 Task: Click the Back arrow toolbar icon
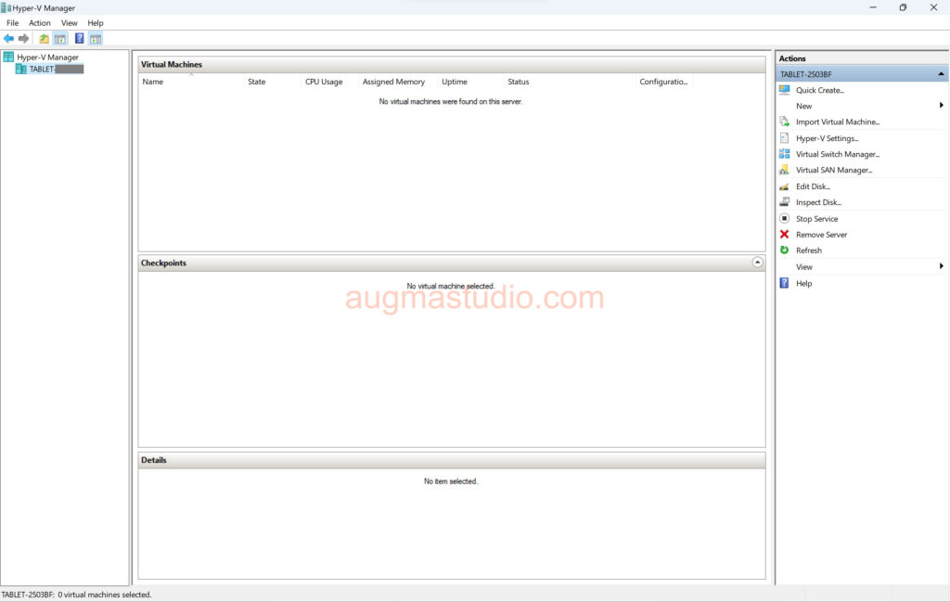[x=9, y=39]
